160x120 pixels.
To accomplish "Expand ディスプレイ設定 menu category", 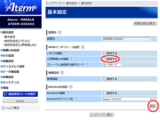I will point(12,67).
